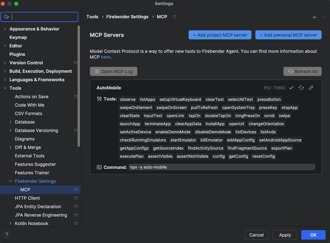Click Firebender Settings in the breadcrumb
330x243 pixels.
pos(127,17)
